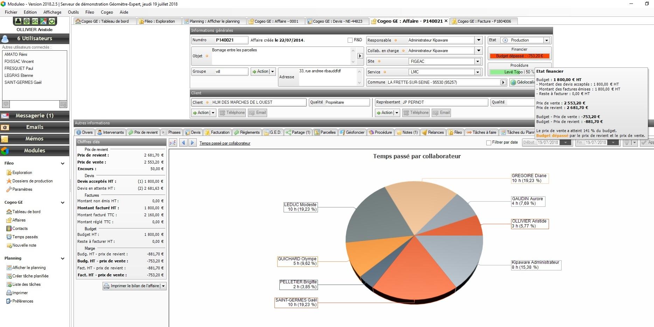The height and width of the screenshot is (327, 654).
Task: Switch to the Règlements tab
Action: 247,132
